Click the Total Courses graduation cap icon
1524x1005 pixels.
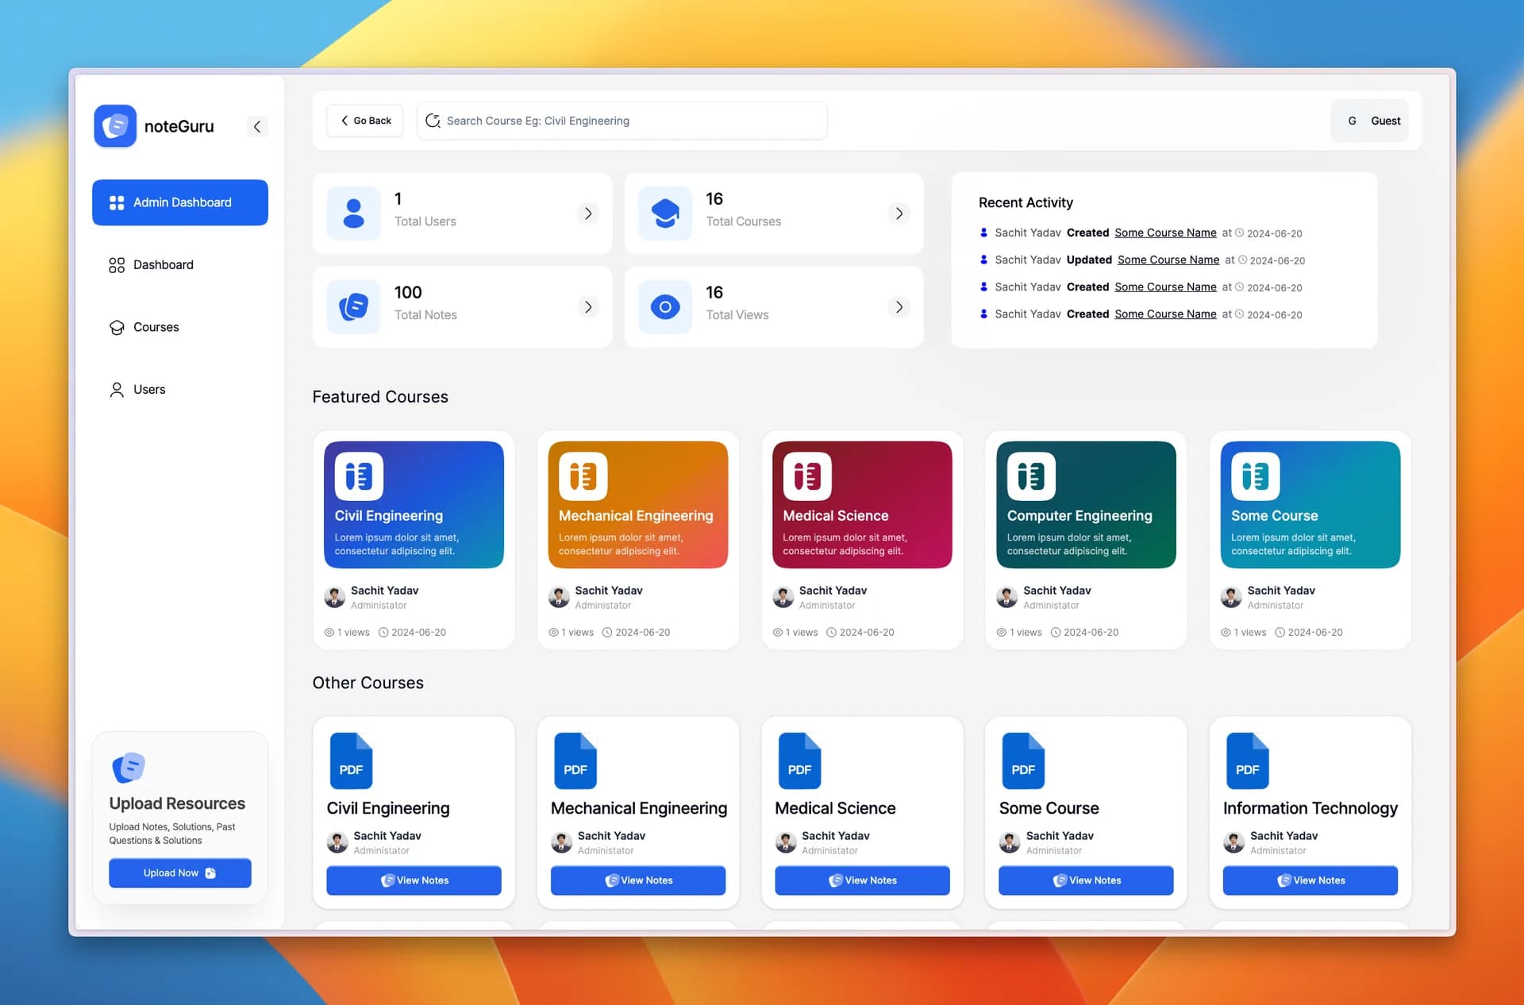[665, 213]
